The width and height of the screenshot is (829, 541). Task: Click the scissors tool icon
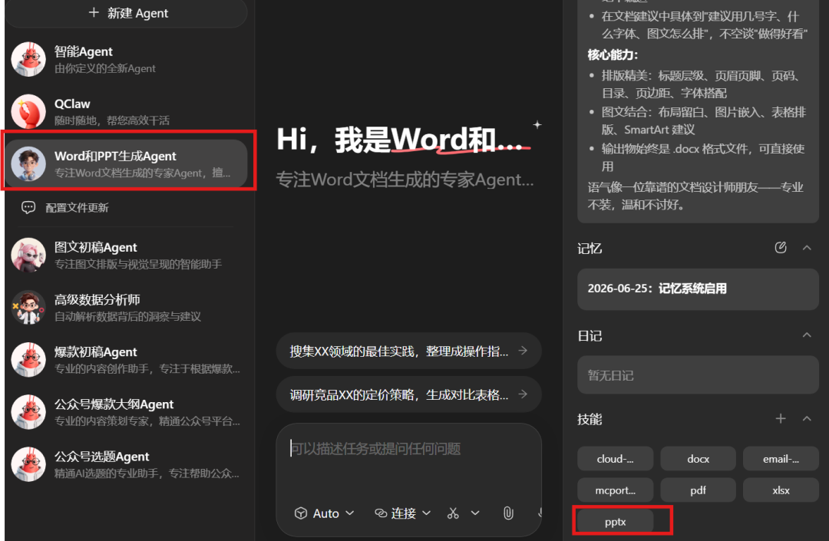point(453,513)
